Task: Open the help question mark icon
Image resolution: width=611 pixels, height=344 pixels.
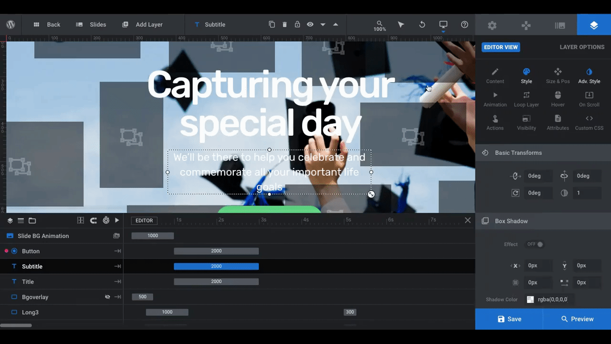Action: [x=464, y=24]
